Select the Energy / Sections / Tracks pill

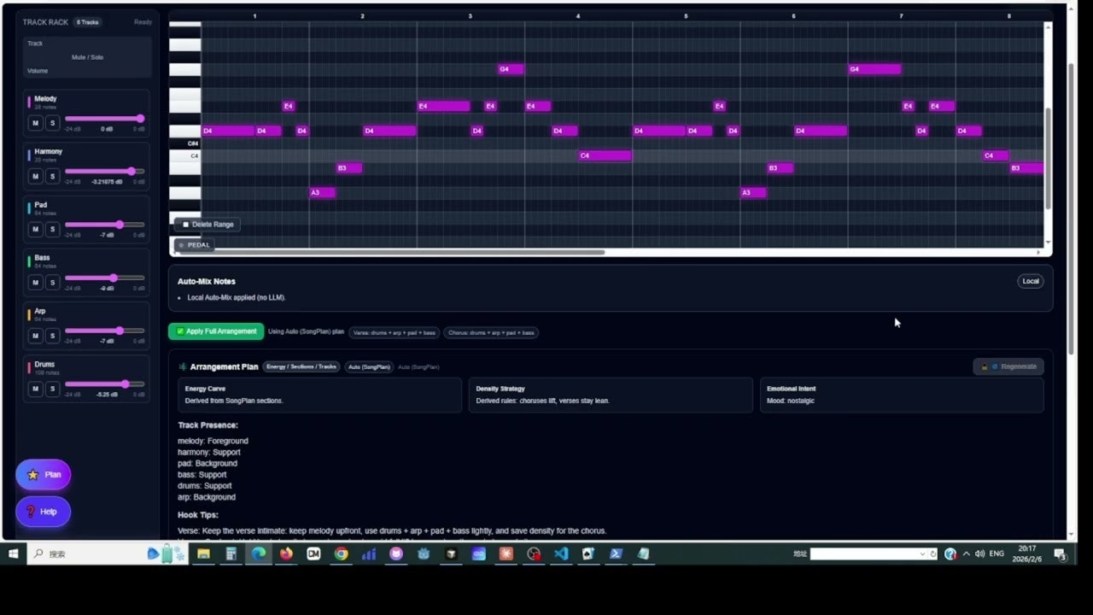click(x=301, y=366)
